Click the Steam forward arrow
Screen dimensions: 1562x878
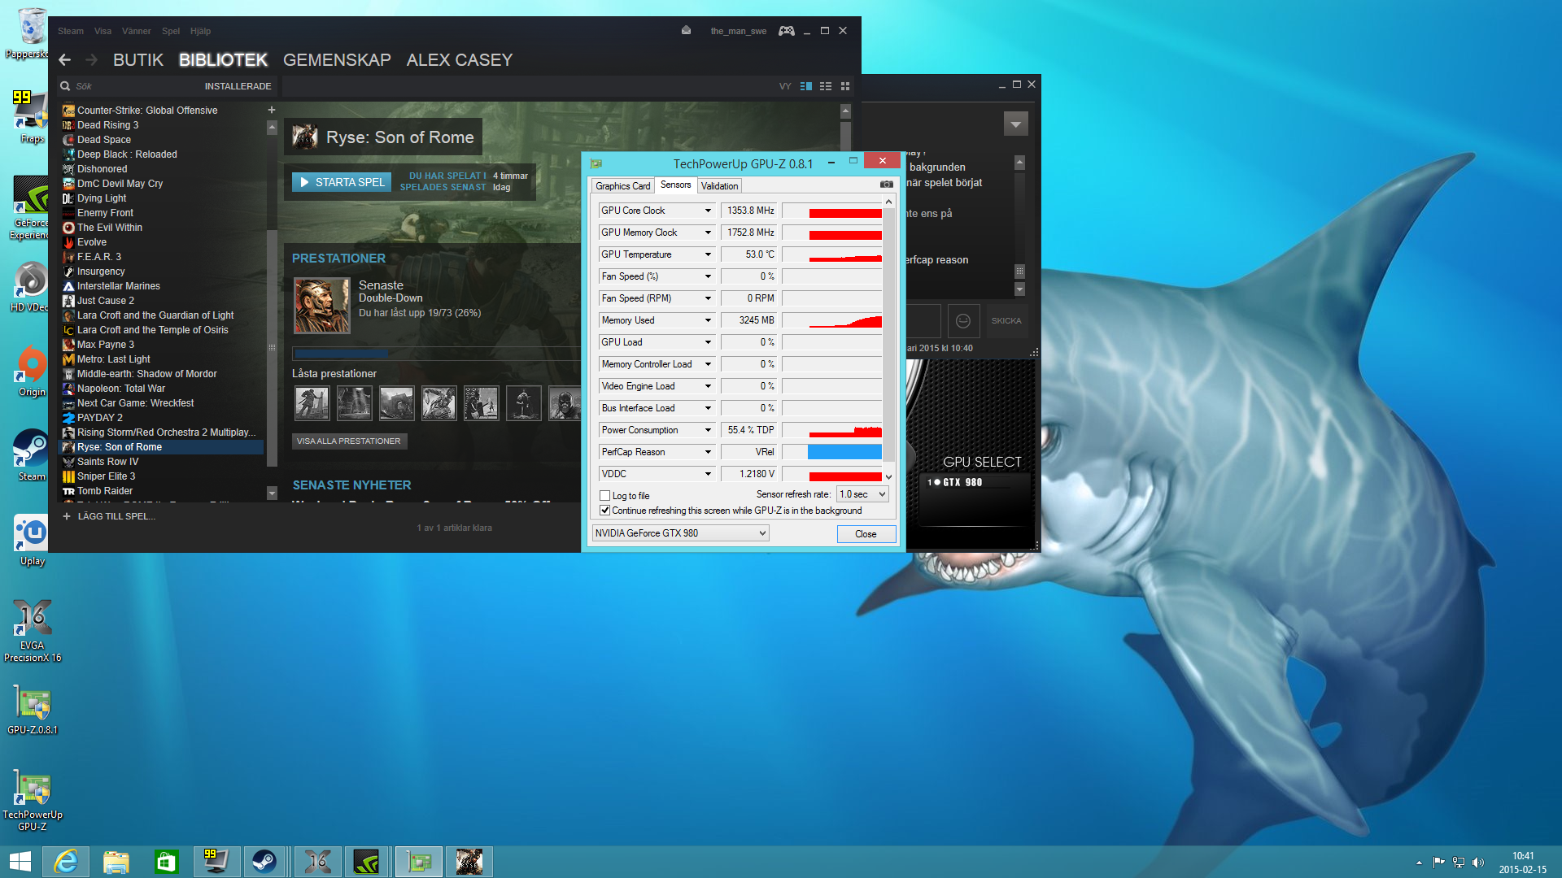(91, 60)
